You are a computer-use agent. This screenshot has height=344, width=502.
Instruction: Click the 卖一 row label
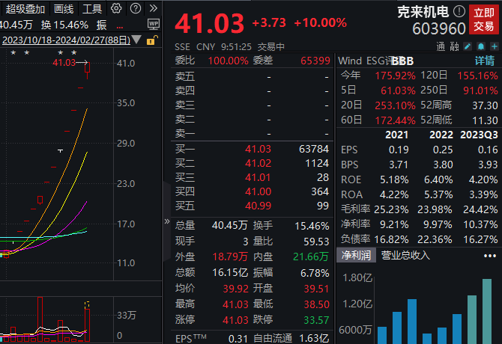pos(185,133)
